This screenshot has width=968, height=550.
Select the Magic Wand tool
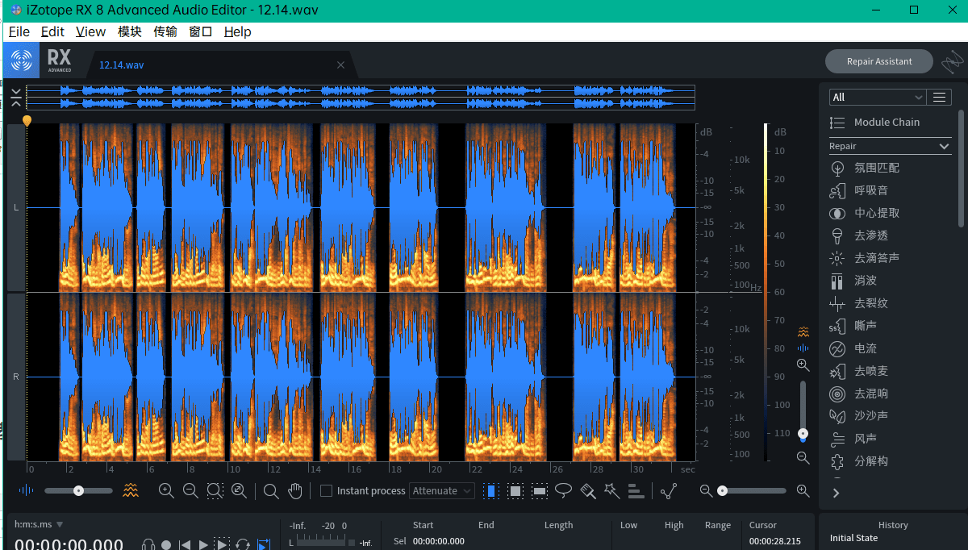click(611, 490)
